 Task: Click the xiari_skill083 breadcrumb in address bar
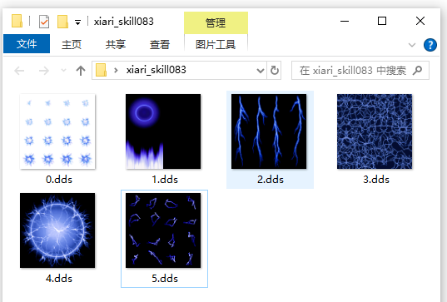(x=156, y=70)
